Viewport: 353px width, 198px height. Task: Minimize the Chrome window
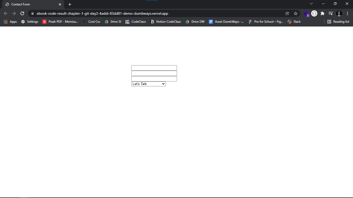(323, 4)
